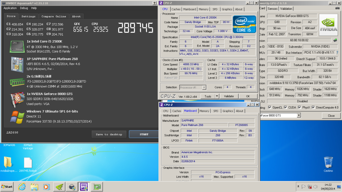Click the NVIDIA logo in GPU-Z
Viewport: 342px width, 192px height.
point(328,25)
